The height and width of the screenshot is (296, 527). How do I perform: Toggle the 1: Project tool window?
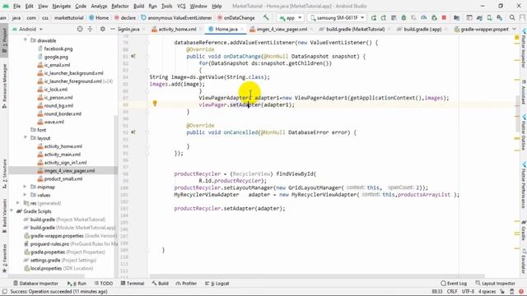[4, 39]
